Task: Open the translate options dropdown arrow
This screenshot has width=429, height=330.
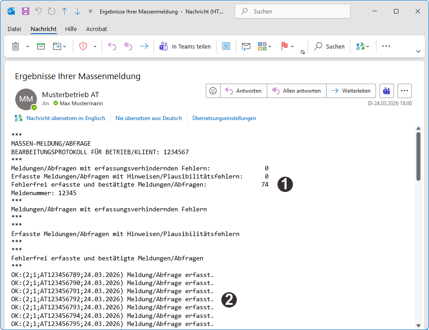Action: point(367,46)
